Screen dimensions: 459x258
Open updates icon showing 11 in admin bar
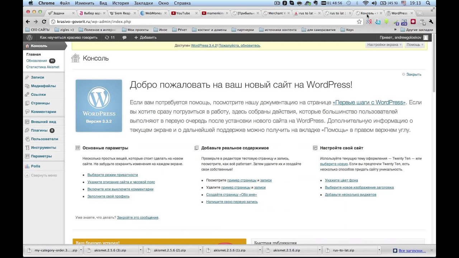[110, 37]
